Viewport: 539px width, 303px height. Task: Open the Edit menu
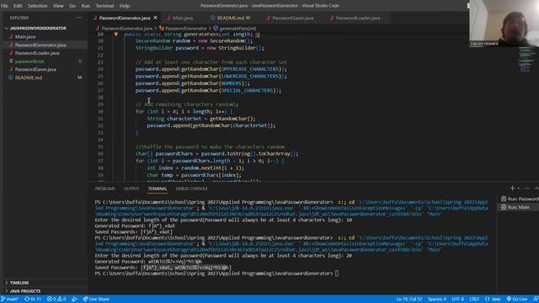(x=18, y=6)
